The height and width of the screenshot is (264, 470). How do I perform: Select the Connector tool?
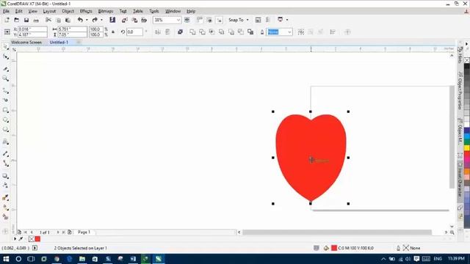[6, 164]
